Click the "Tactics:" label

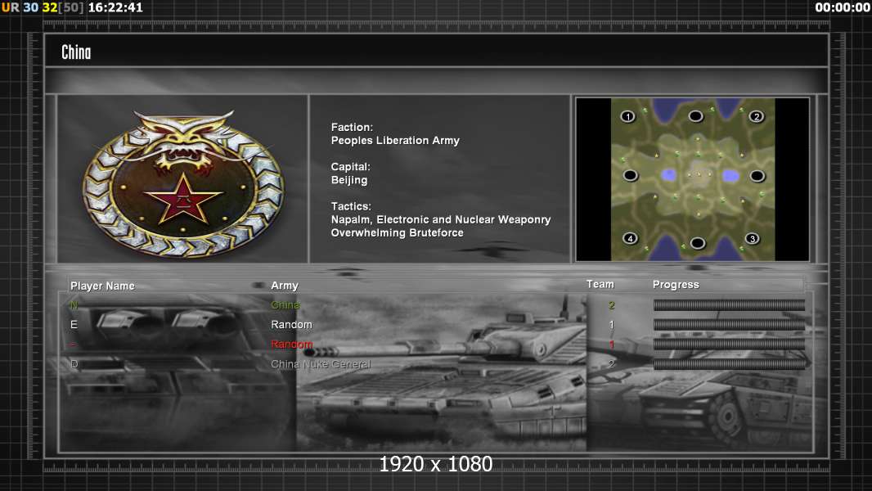[x=351, y=206]
